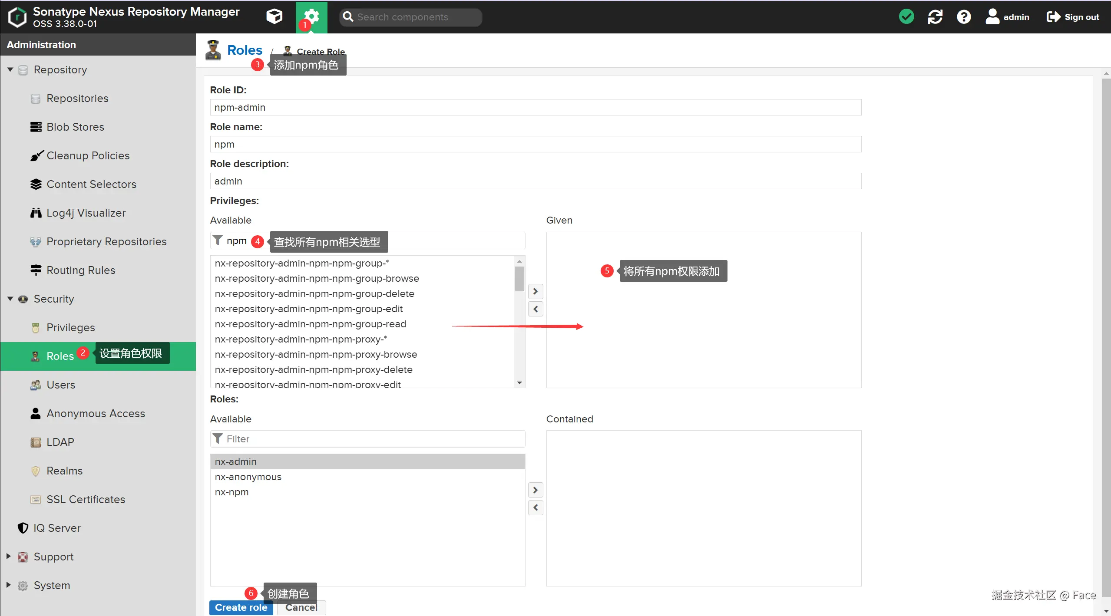Image resolution: width=1111 pixels, height=616 pixels.
Task: Open Privileges under Security
Action: [x=70, y=327]
